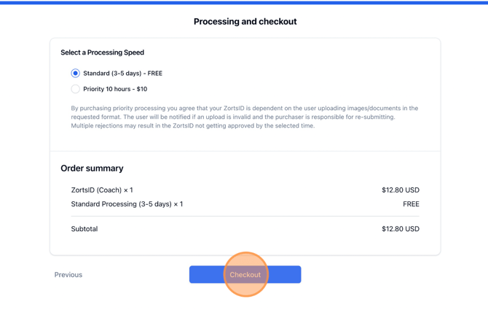Select the Standard Processing (3-5 days) line item

[x=127, y=204]
